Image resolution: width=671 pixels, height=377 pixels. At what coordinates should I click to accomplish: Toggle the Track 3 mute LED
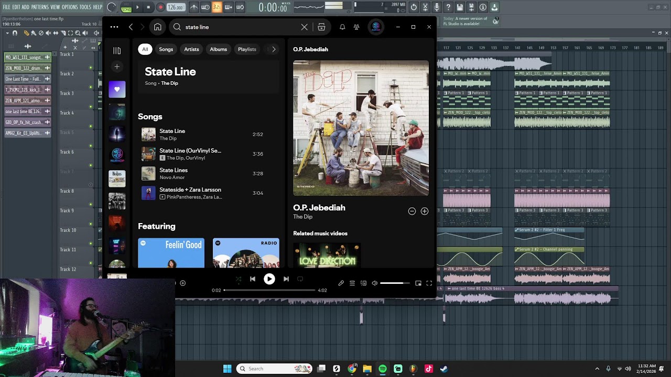[x=91, y=107]
